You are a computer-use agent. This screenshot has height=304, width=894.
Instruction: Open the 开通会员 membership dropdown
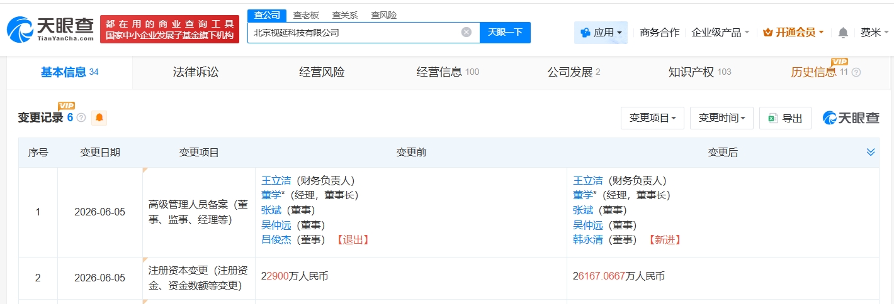tap(793, 32)
